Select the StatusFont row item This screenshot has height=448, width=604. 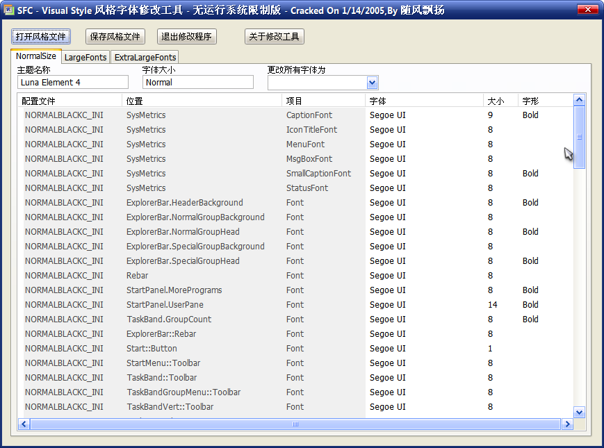[x=307, y=188]
